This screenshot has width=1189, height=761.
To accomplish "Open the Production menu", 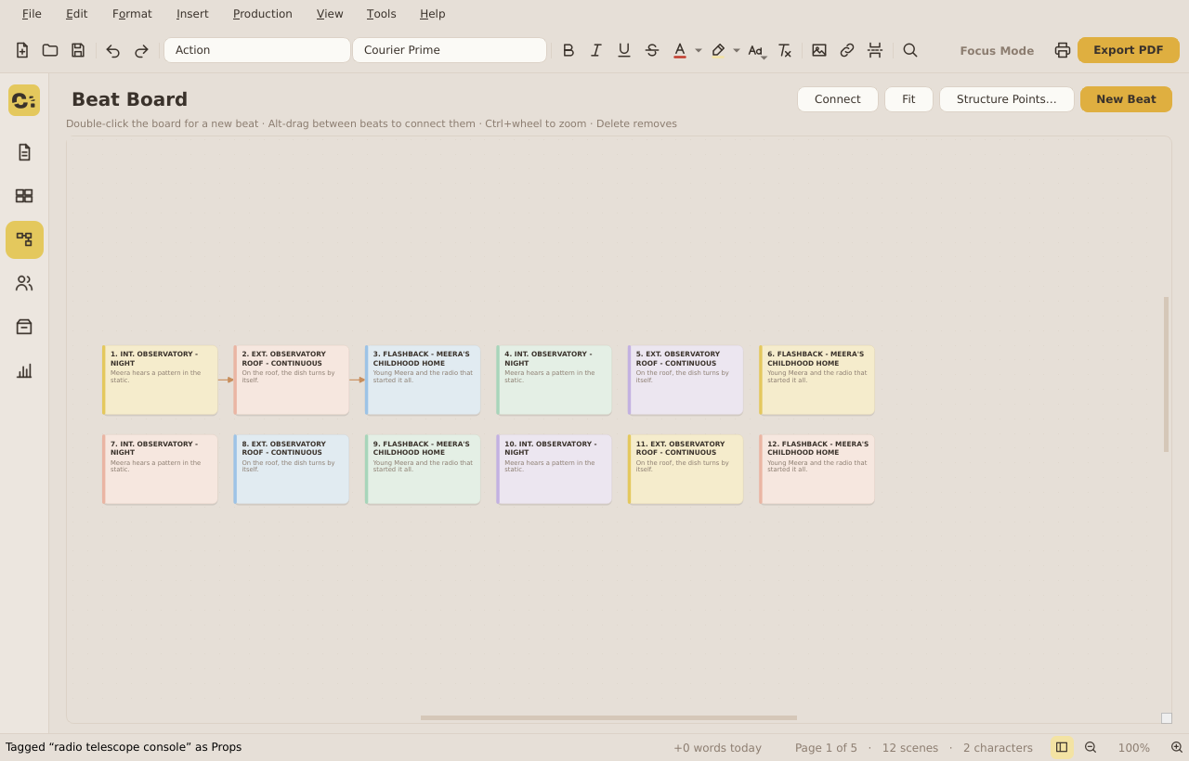I will [x=263, y=14].
